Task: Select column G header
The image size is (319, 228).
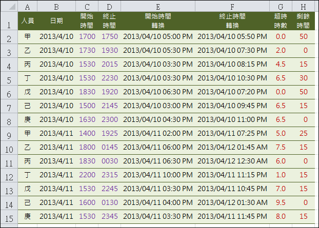Action: point(281,7)
